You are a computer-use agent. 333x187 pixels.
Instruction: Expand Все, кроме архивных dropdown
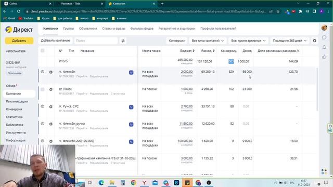(x=248, y=41)
